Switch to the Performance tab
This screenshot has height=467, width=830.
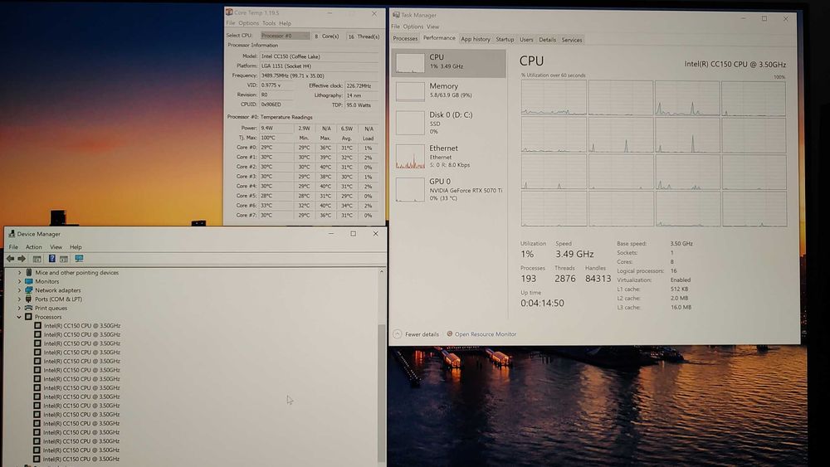[439, 38]
